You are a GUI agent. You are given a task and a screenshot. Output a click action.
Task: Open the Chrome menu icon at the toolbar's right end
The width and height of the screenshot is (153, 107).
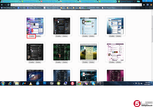point(151,5)
